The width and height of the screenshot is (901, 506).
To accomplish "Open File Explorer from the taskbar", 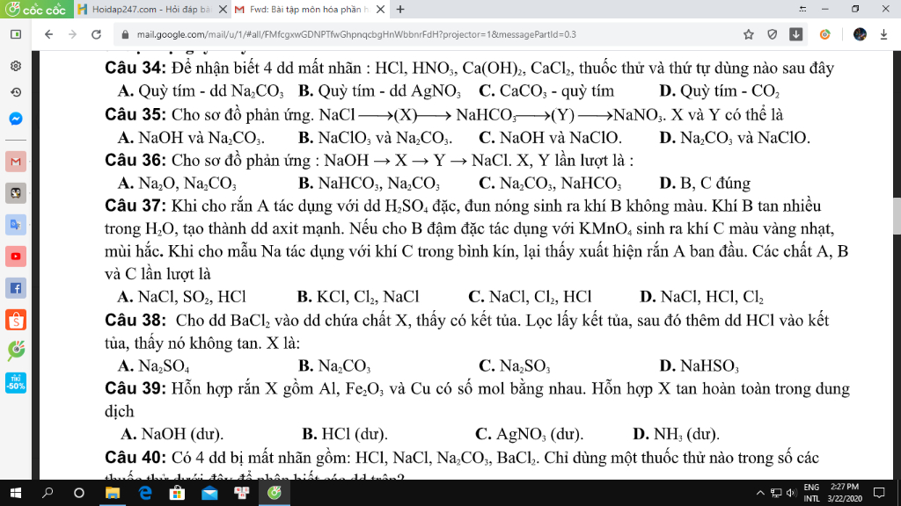I will 112,493.
